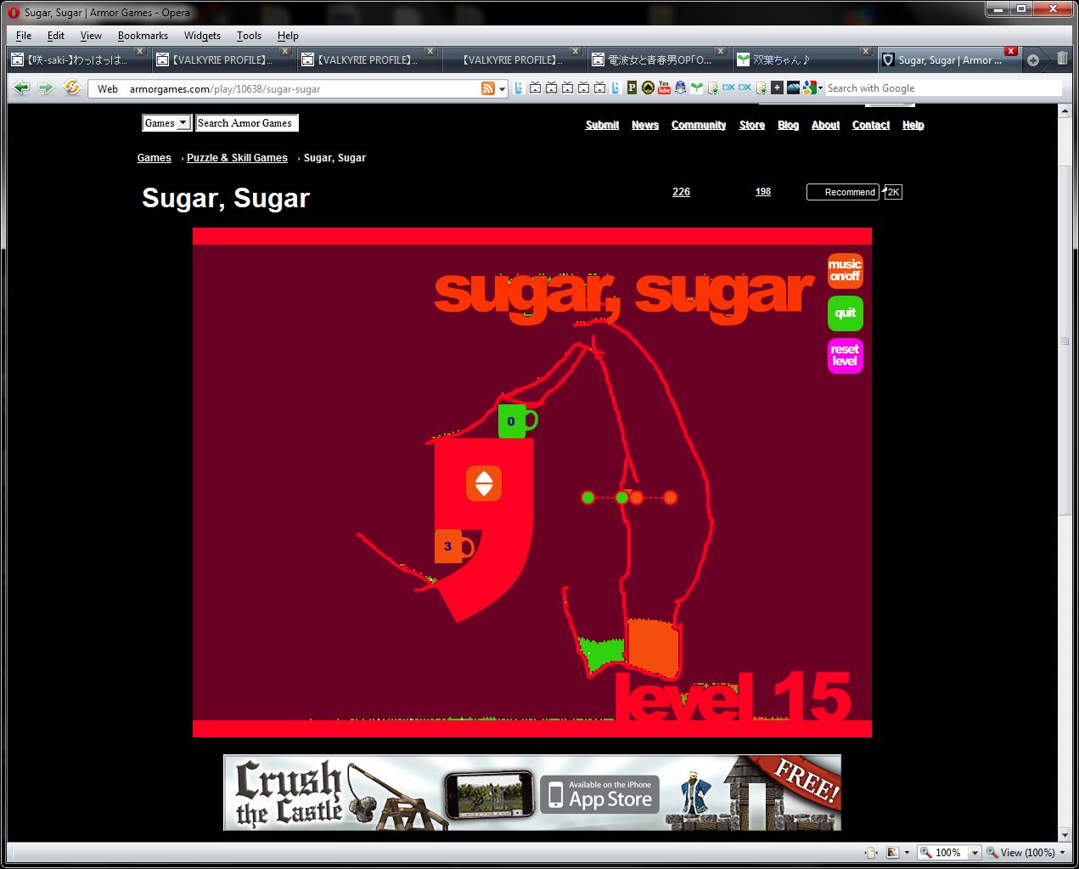The width and height of the screenshot is (1079, 869).
Task: Open the Games dropdown selector
Action: pos(166,123)
